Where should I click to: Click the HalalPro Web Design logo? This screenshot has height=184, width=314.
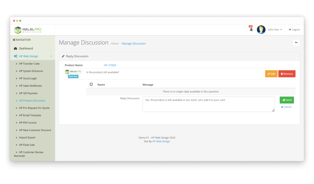pos(28,30)
